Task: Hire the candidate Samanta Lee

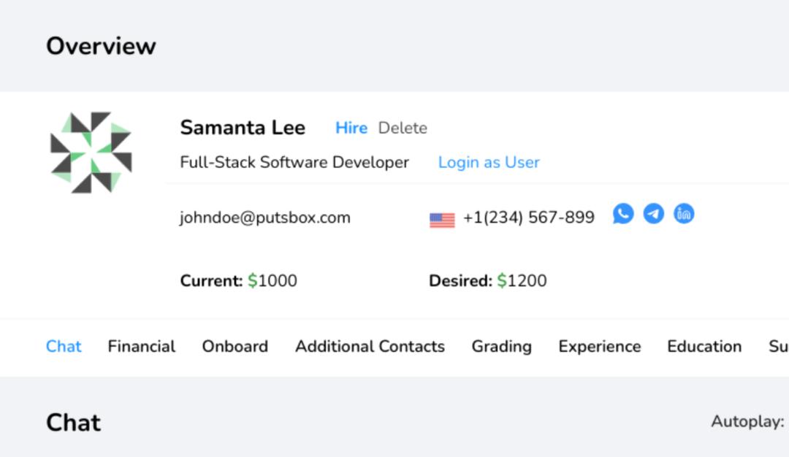Action: click(x=351, y=128)
